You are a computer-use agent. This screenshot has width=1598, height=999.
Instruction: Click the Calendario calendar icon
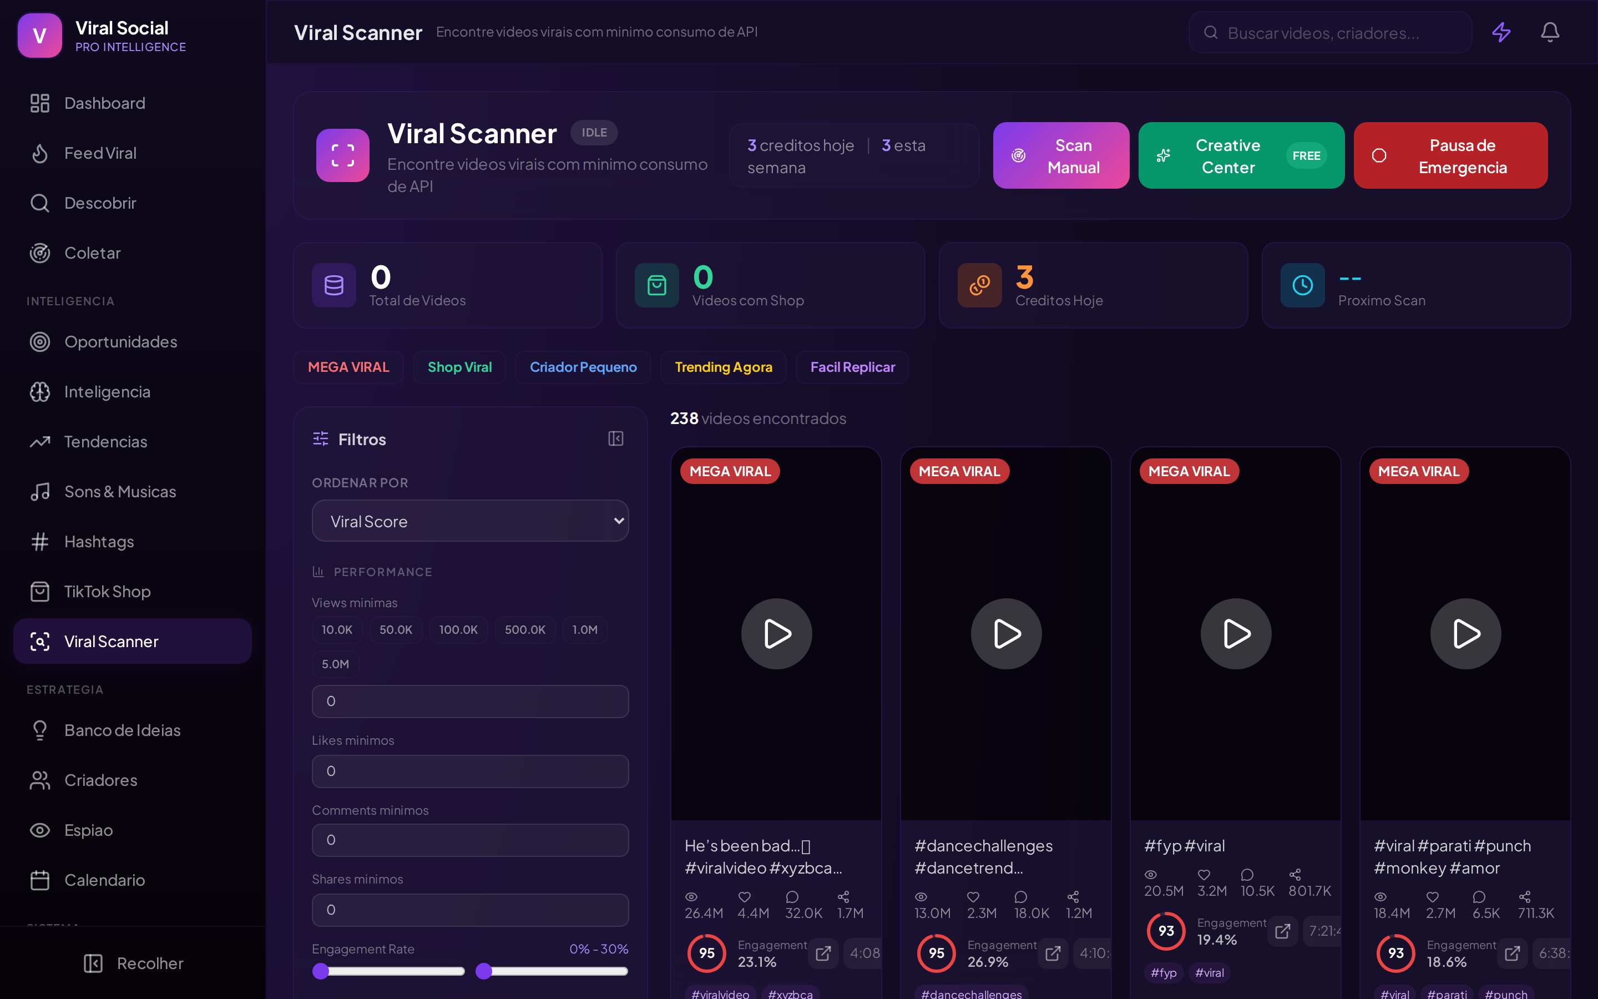coord(39,880)
